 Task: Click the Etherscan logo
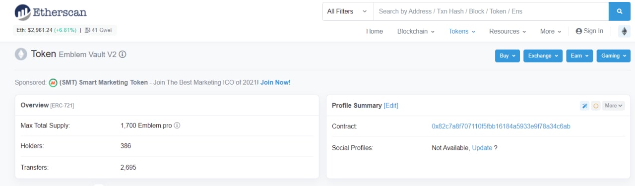click(x=51, y=12)
